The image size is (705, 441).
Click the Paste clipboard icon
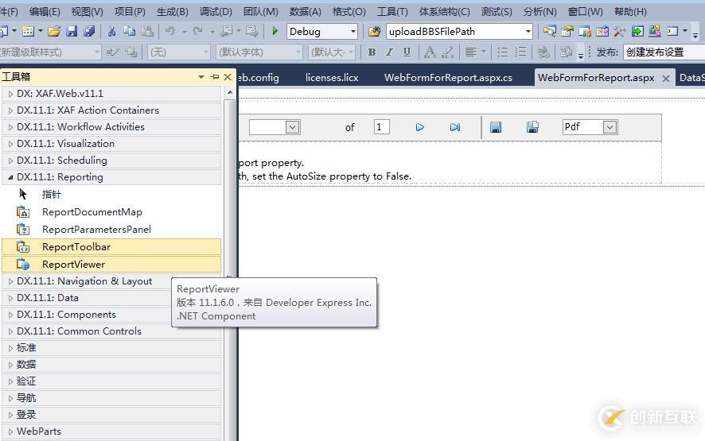147,31
